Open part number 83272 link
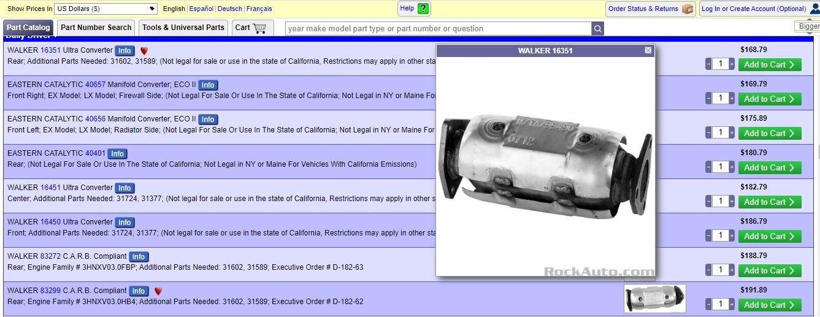The height and width of the screenshot is (317, 820). [x=51, y=256]
